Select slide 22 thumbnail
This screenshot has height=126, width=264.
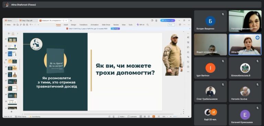[x=12, y=47]
